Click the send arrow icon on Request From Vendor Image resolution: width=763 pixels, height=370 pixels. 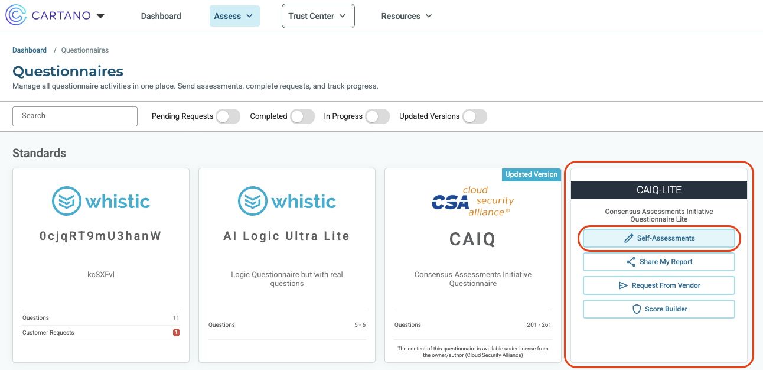(x=623, y=285)
